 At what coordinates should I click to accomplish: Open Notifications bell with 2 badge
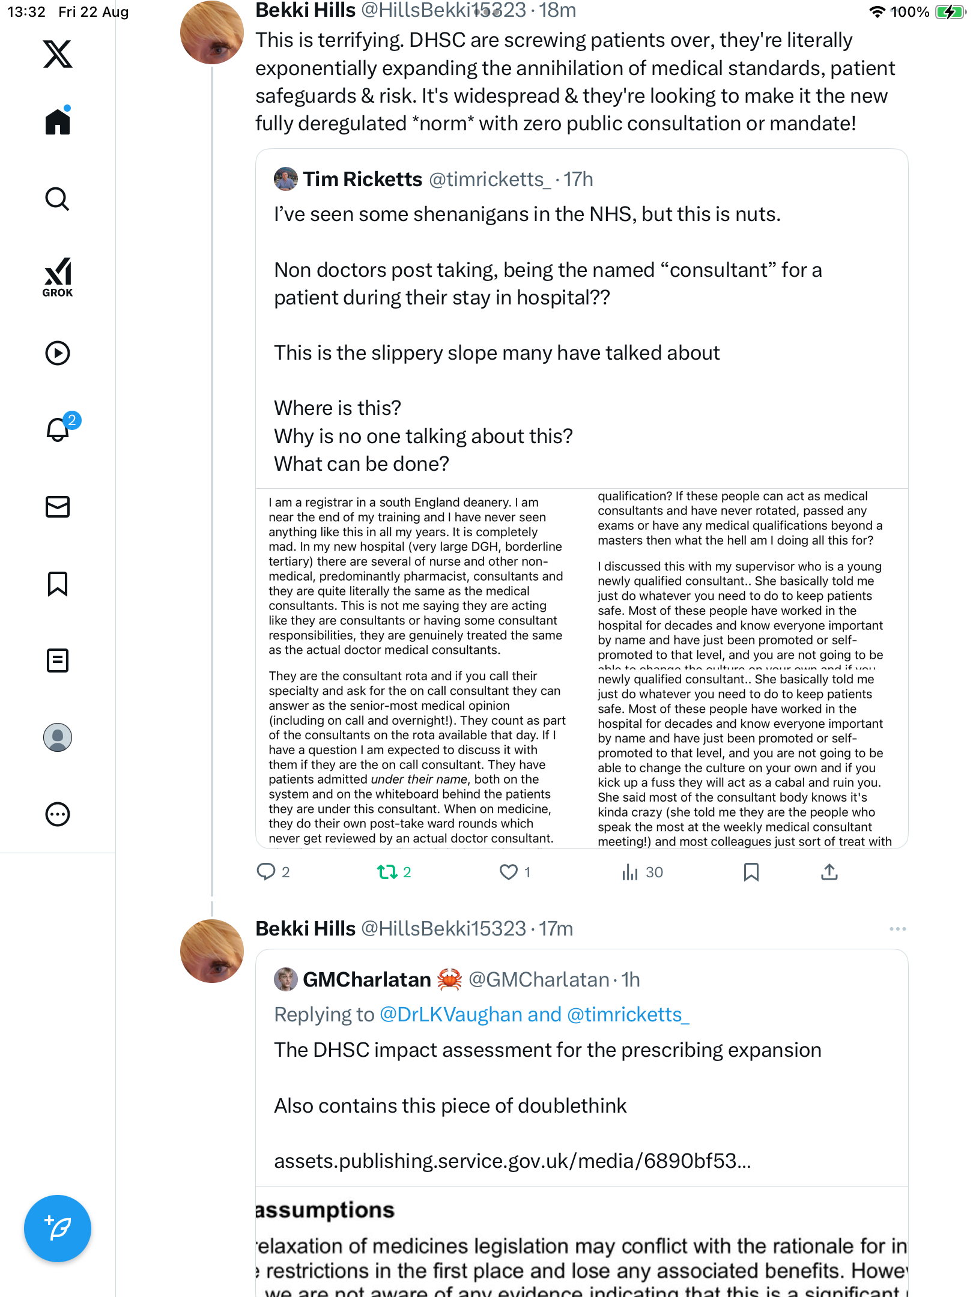[59, 429]
